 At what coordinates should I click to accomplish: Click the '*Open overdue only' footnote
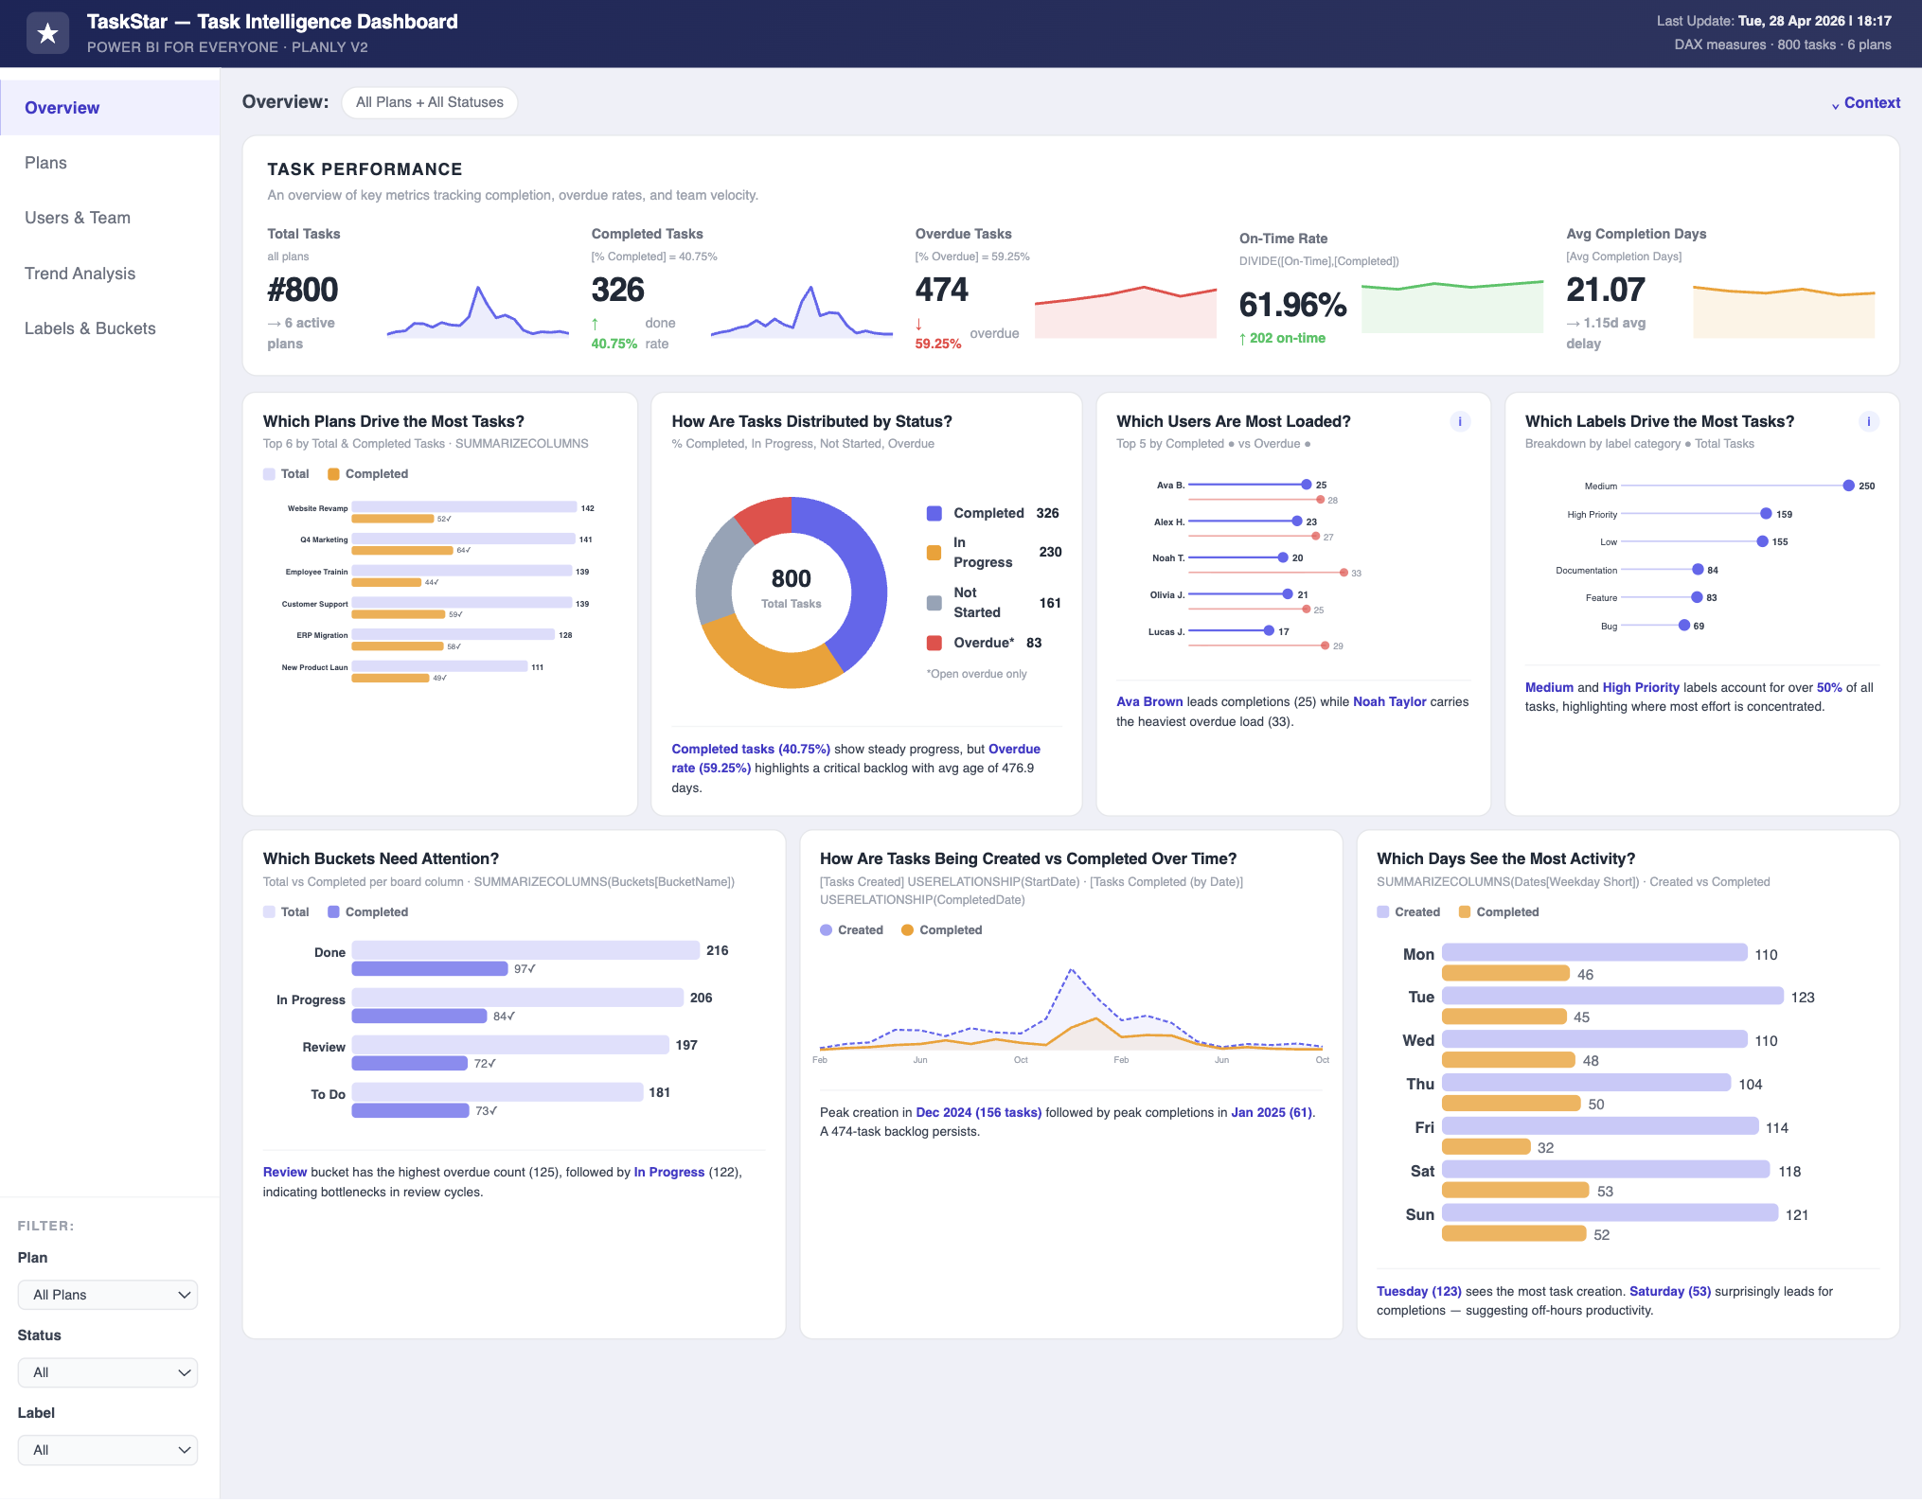976,674
